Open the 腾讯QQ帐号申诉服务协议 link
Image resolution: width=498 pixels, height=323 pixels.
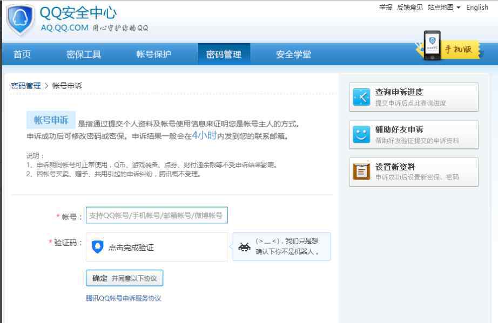pyautogui.click(x=124, y=298)
